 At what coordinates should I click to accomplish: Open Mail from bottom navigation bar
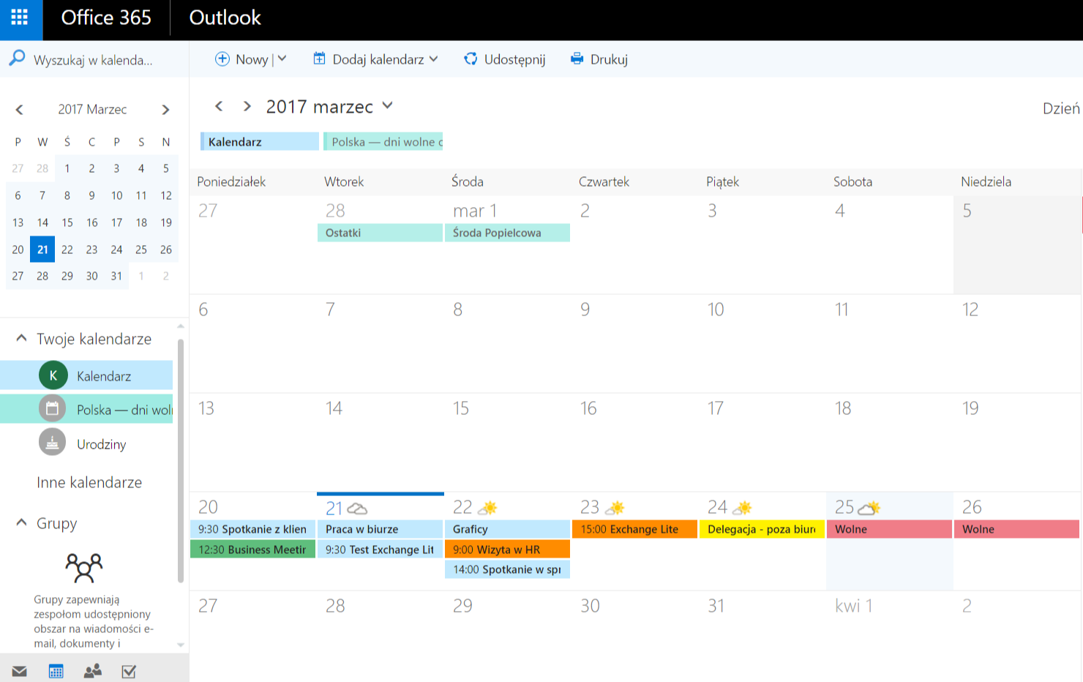click(x=20, y=671)
